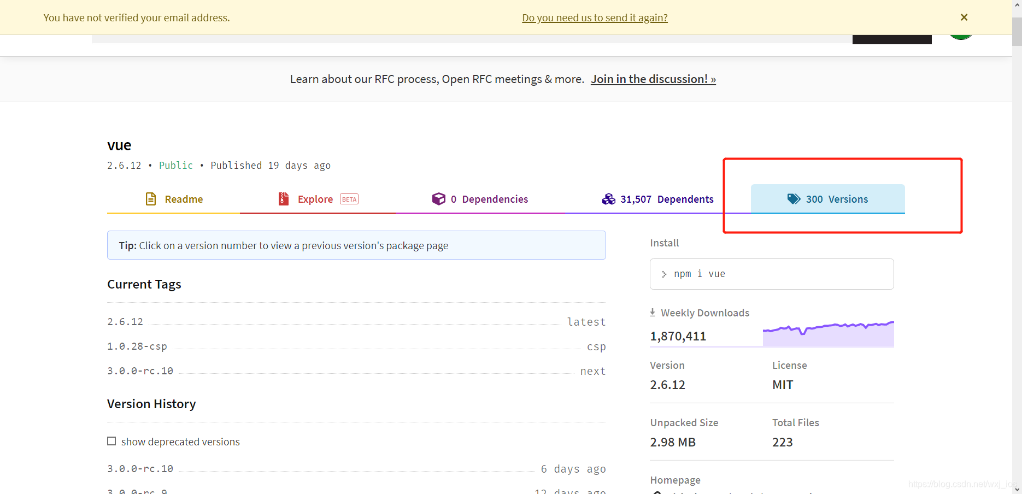Click the 'latest' tag label
Image resolution: width=1022 pixels, height=494 pixels.
pyautogui.click(x=586, y=322)
